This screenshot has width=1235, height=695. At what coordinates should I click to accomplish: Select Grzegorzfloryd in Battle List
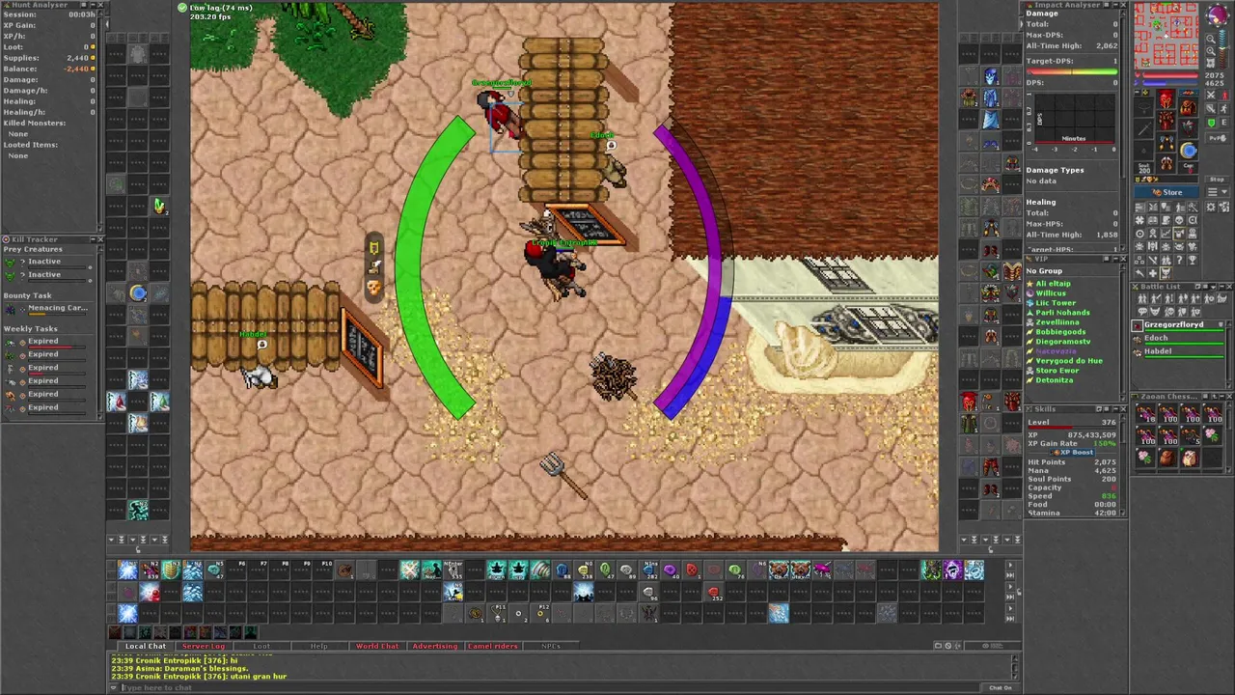1177,325
